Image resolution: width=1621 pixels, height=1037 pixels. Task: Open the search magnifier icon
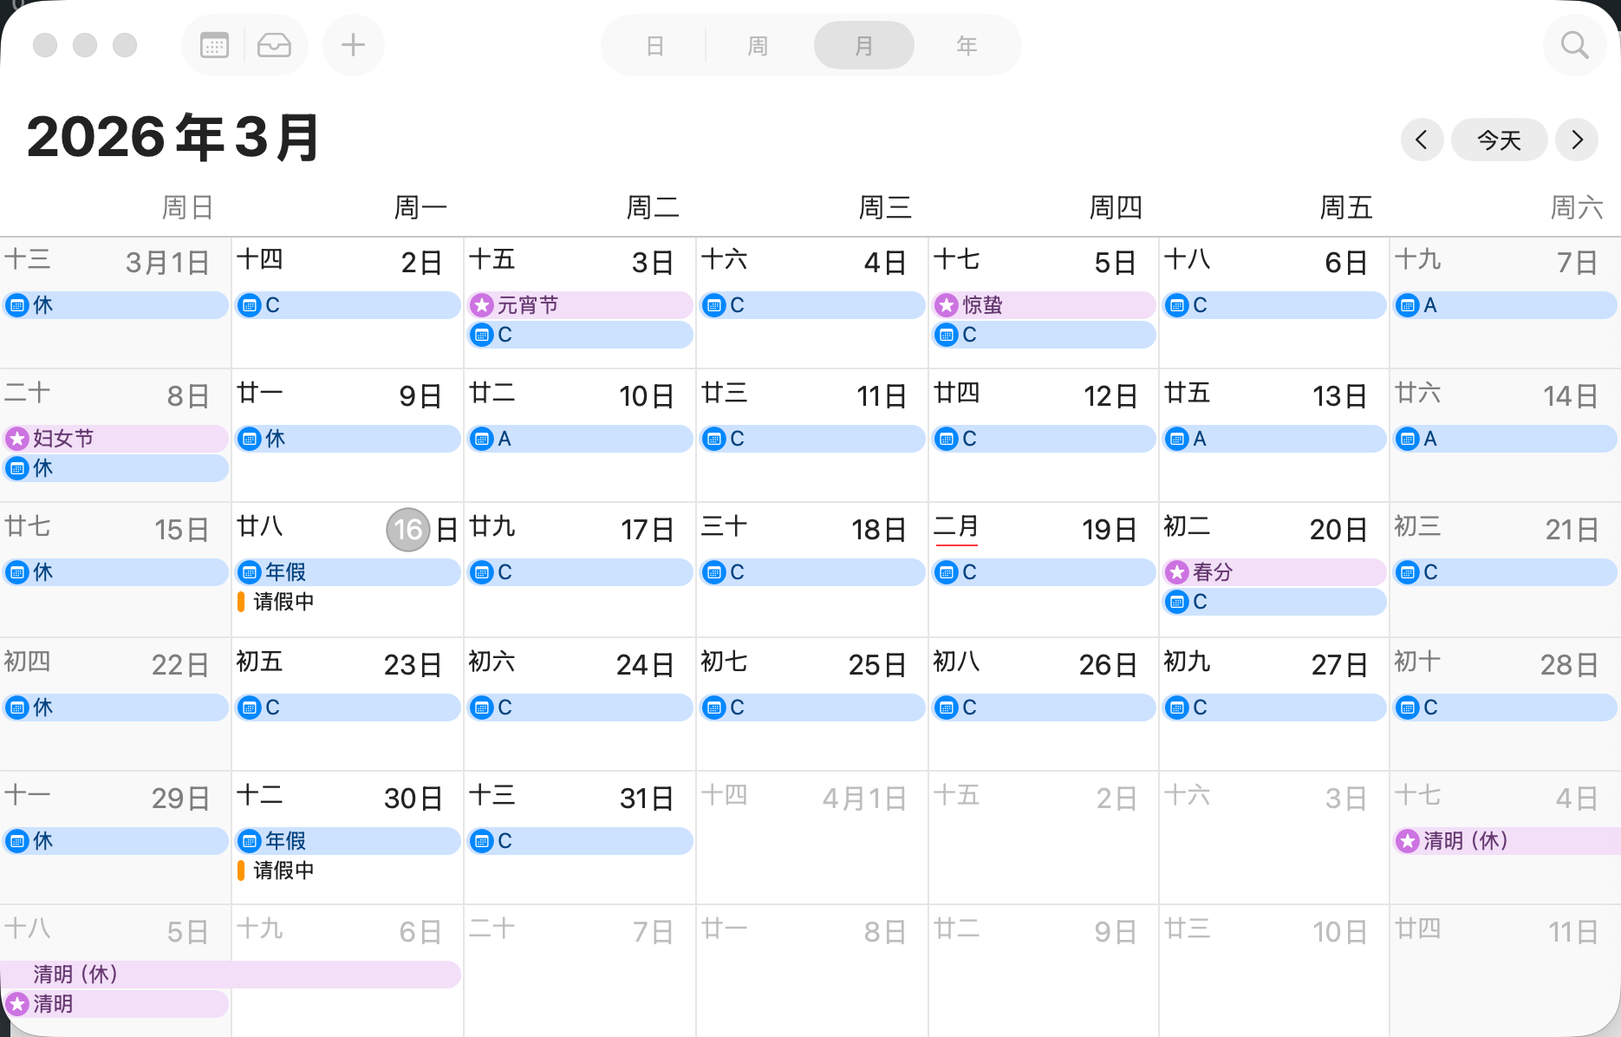[1574, 45]
